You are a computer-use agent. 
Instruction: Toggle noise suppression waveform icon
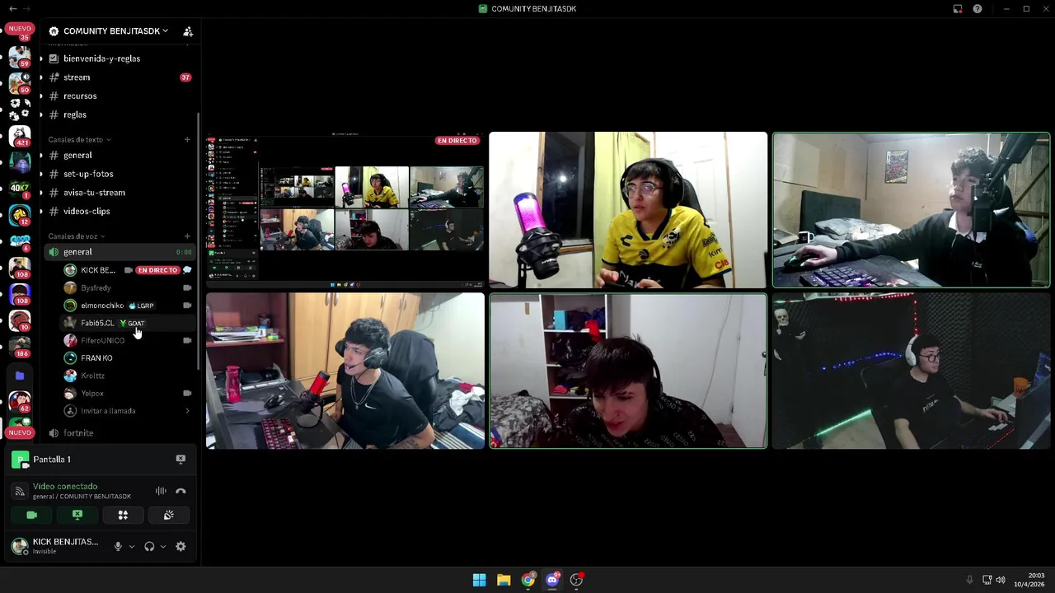coord(161,492)
